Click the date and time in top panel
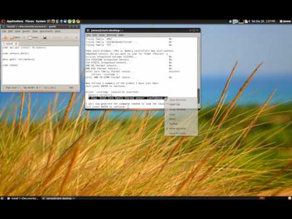 click(x=263, y=21)
